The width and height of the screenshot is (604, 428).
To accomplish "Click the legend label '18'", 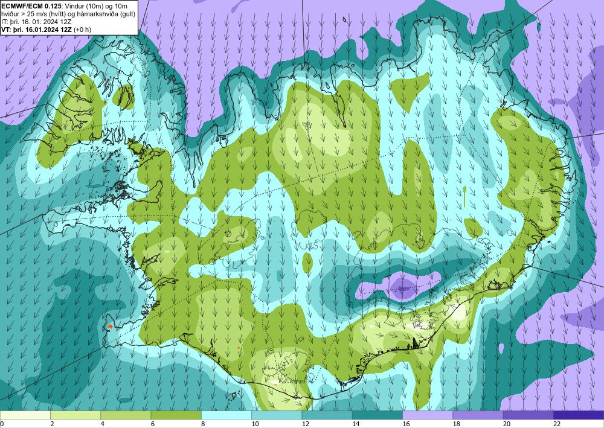I will tap(457, 424).
